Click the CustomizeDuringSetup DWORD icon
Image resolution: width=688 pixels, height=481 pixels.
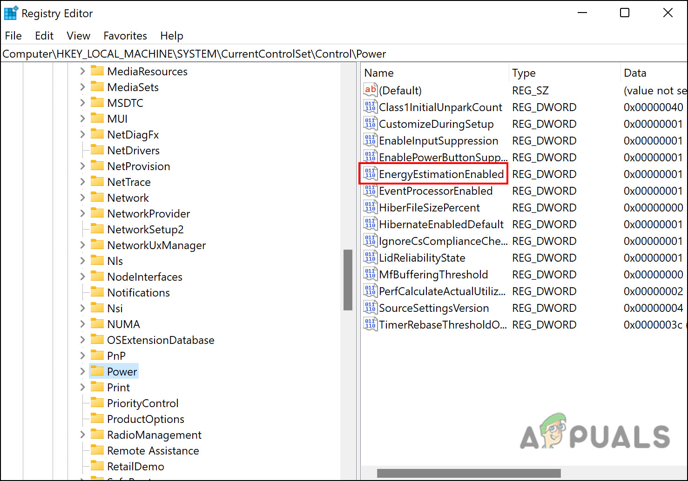click(x=371, y=124)
